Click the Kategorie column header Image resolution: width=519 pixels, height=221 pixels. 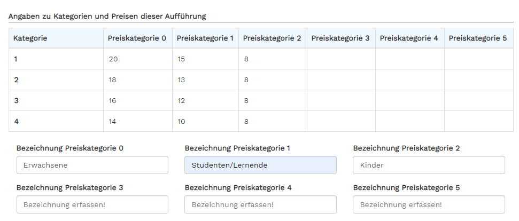[56, 38]
